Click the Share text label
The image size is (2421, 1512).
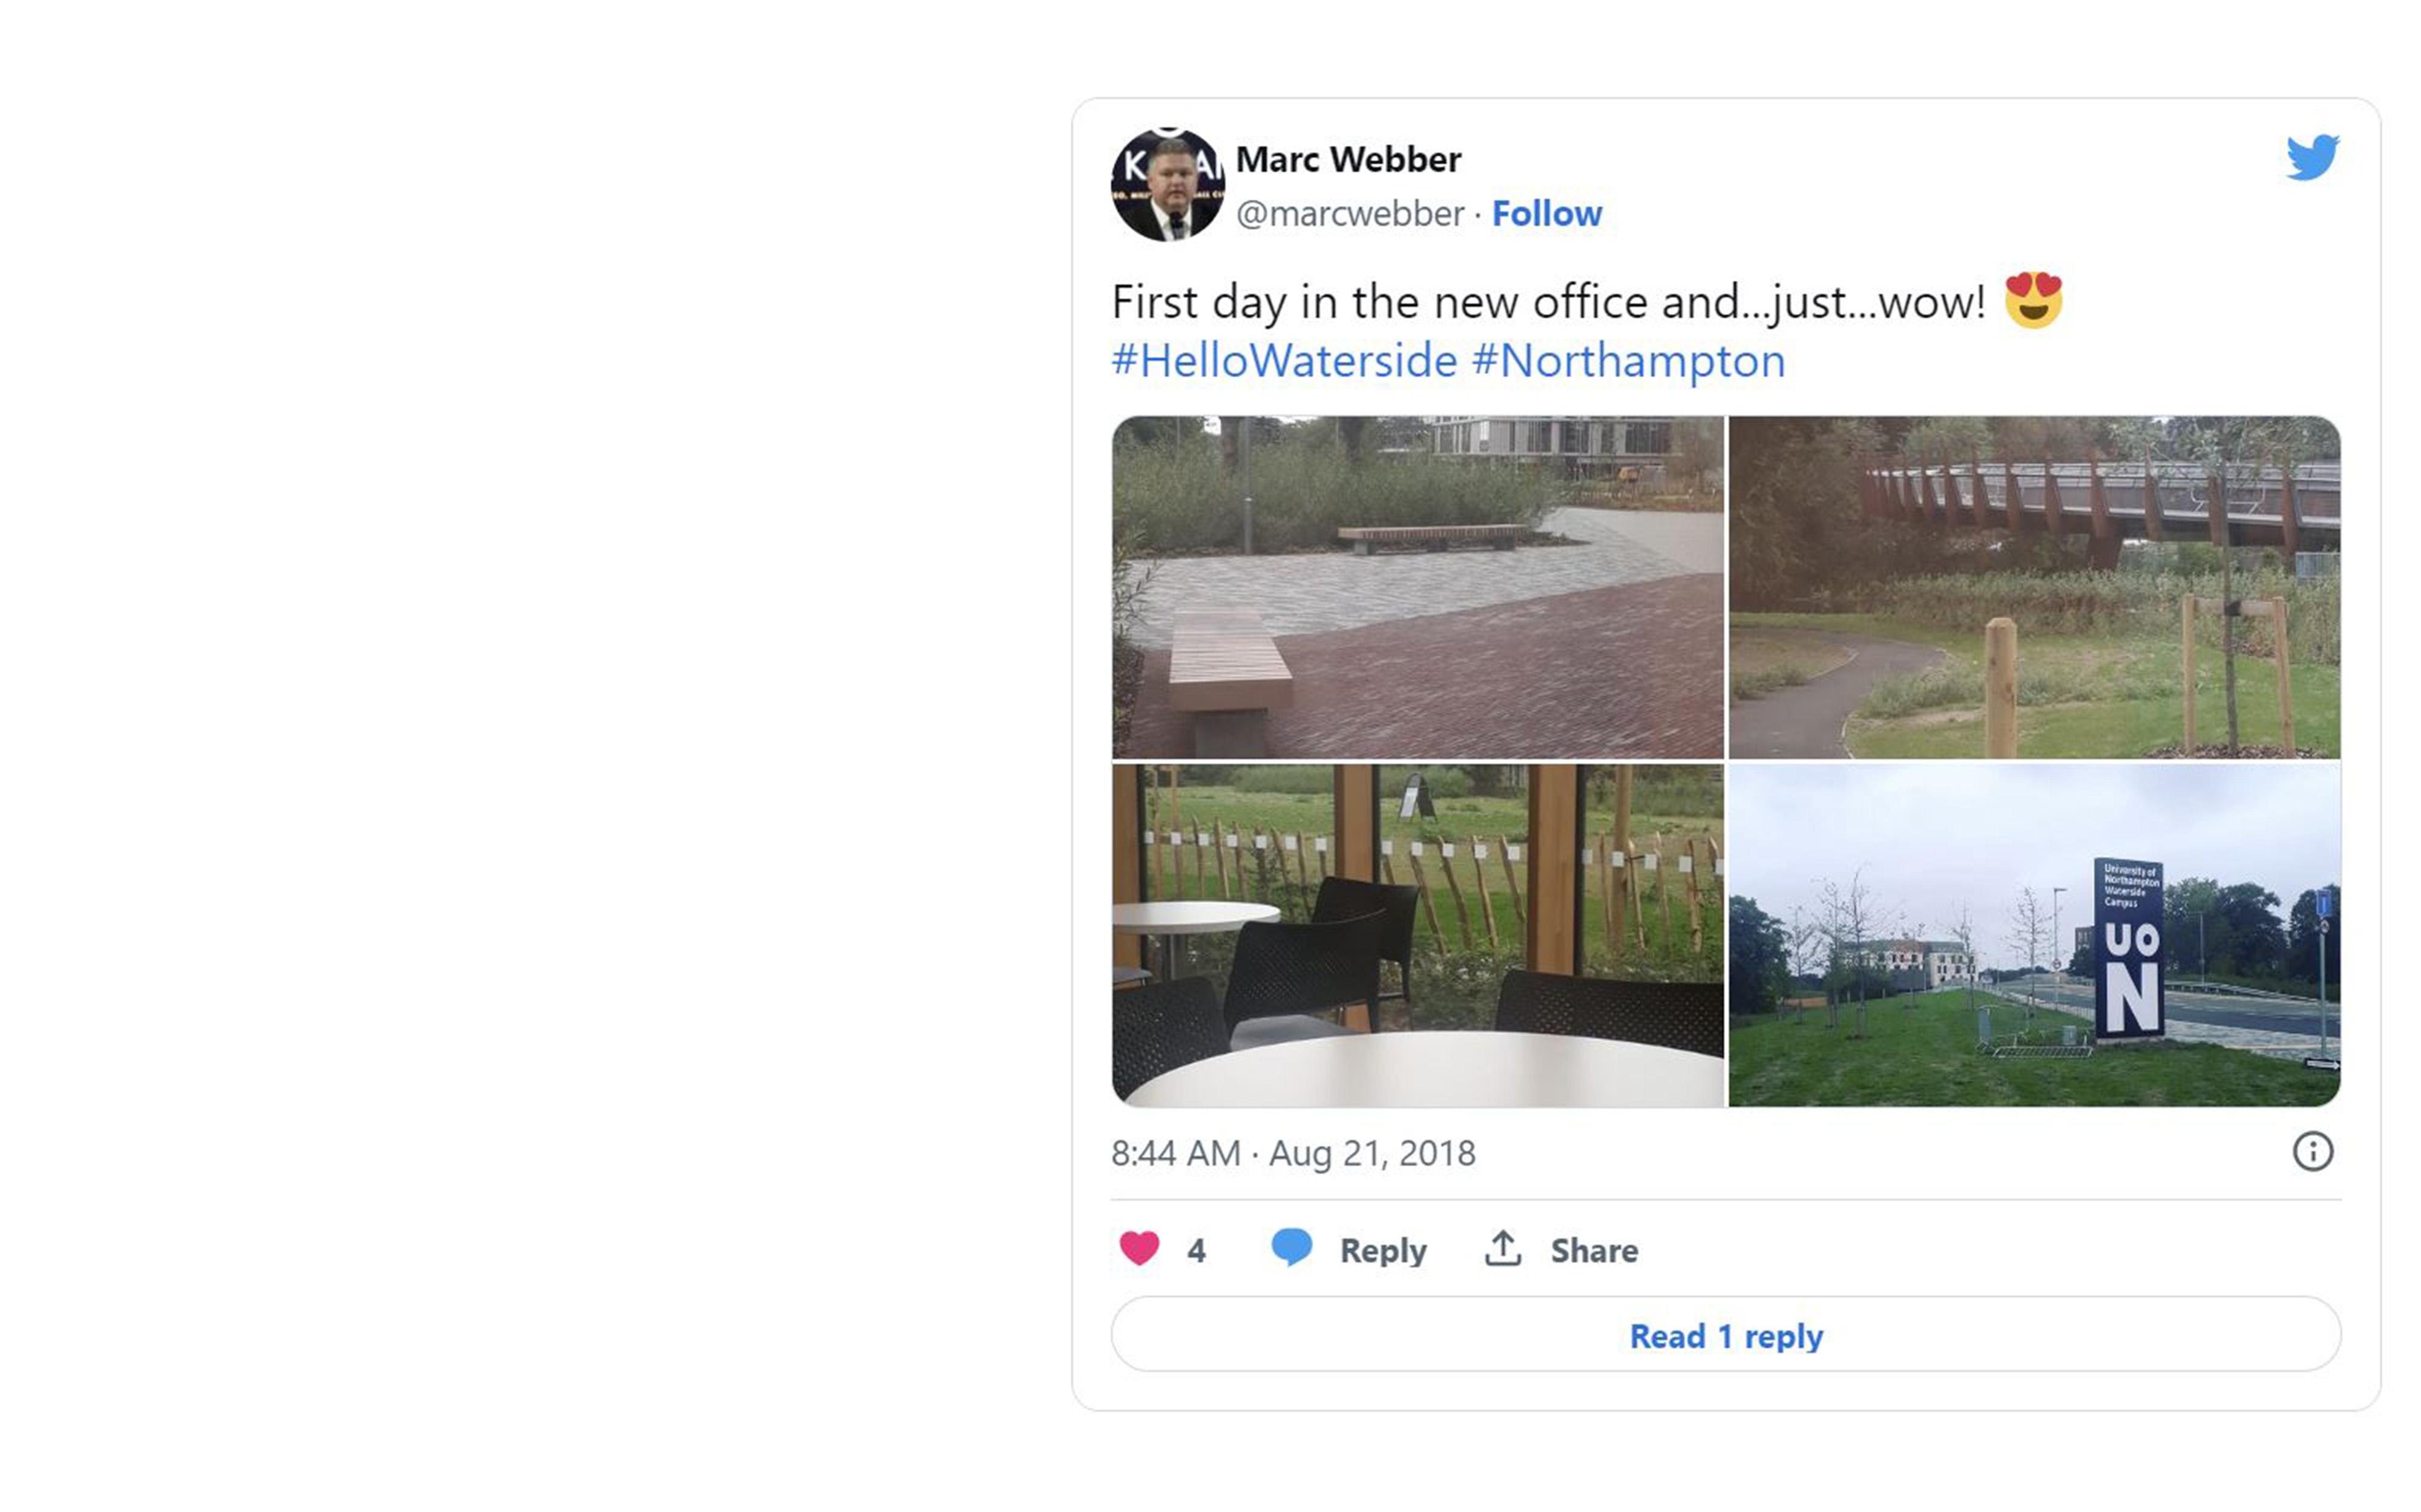tap(1594, 1250)
